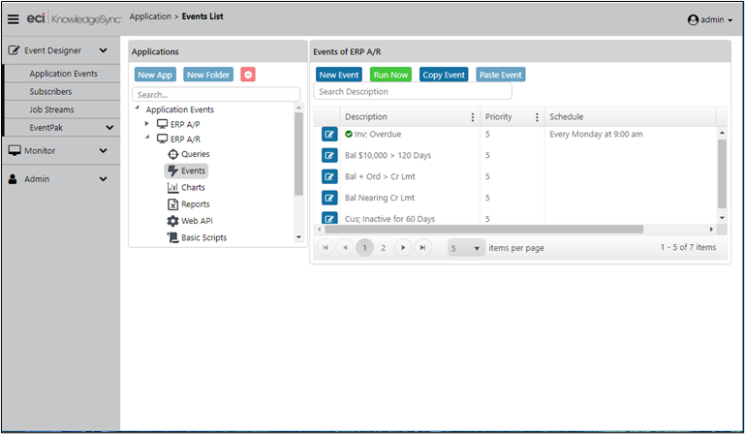Select Events lightning bolt item
The image size is (745, 434).
186,170
